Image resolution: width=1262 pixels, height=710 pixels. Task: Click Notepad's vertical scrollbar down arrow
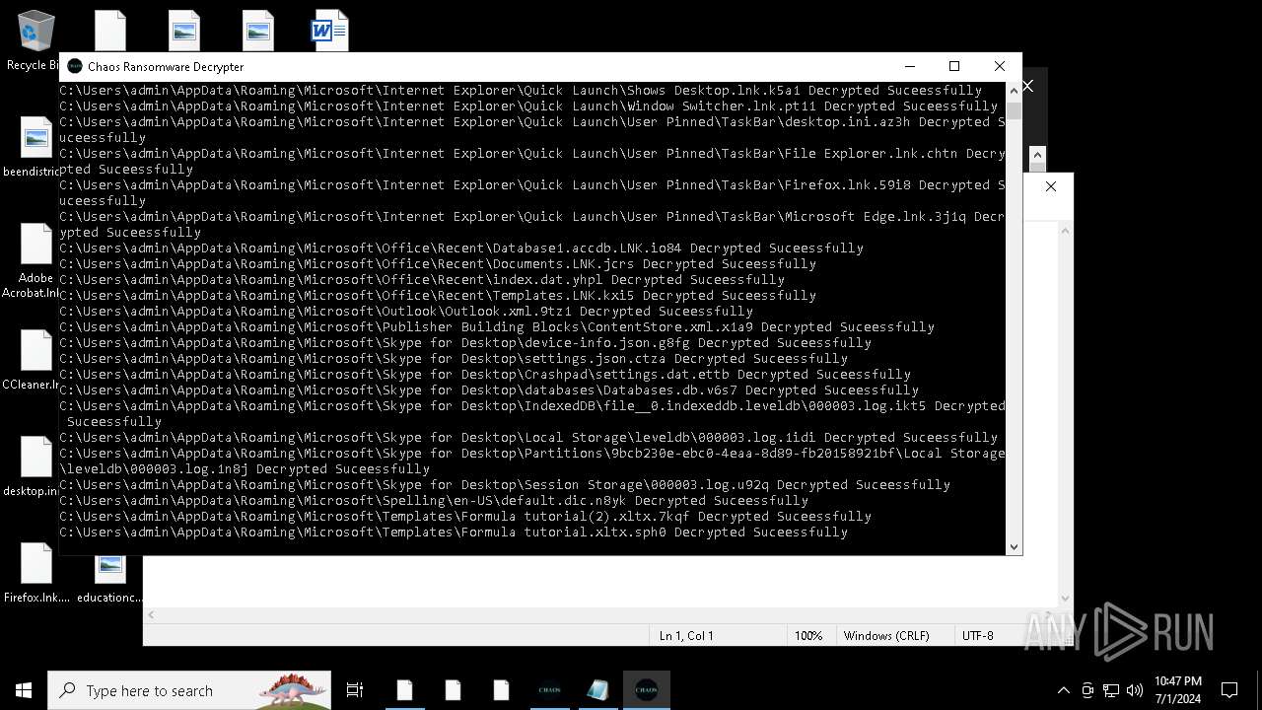tap(1065, 598)
